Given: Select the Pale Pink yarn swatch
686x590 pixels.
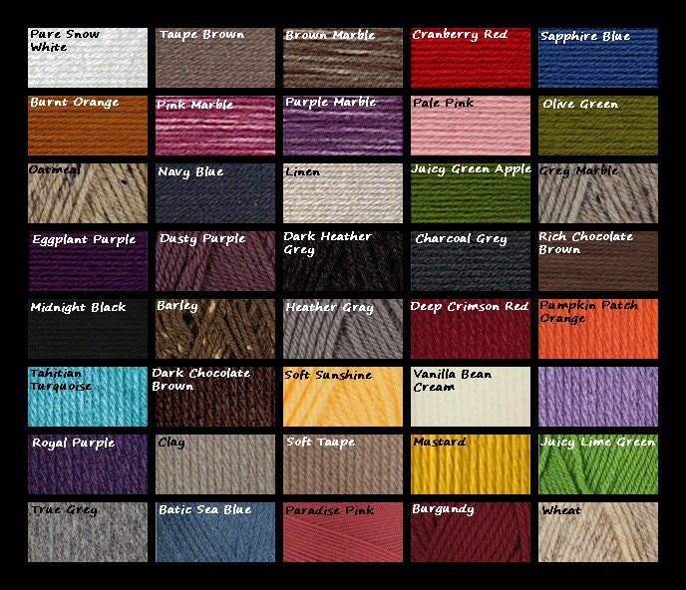Looking at the screenshot, I should (x=471, y=126).
